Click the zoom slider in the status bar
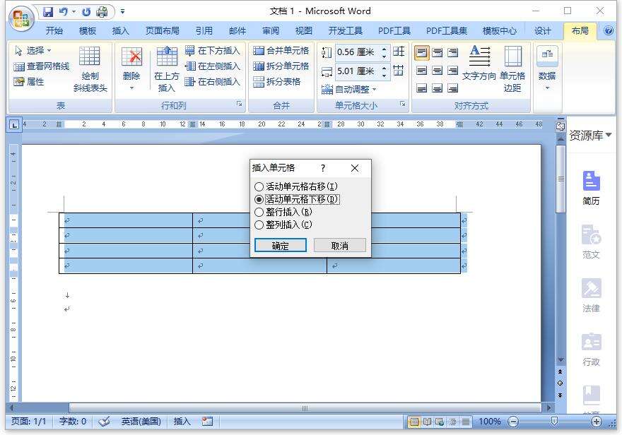Screen dimensions: 622x435 click(x=554, y=422)
